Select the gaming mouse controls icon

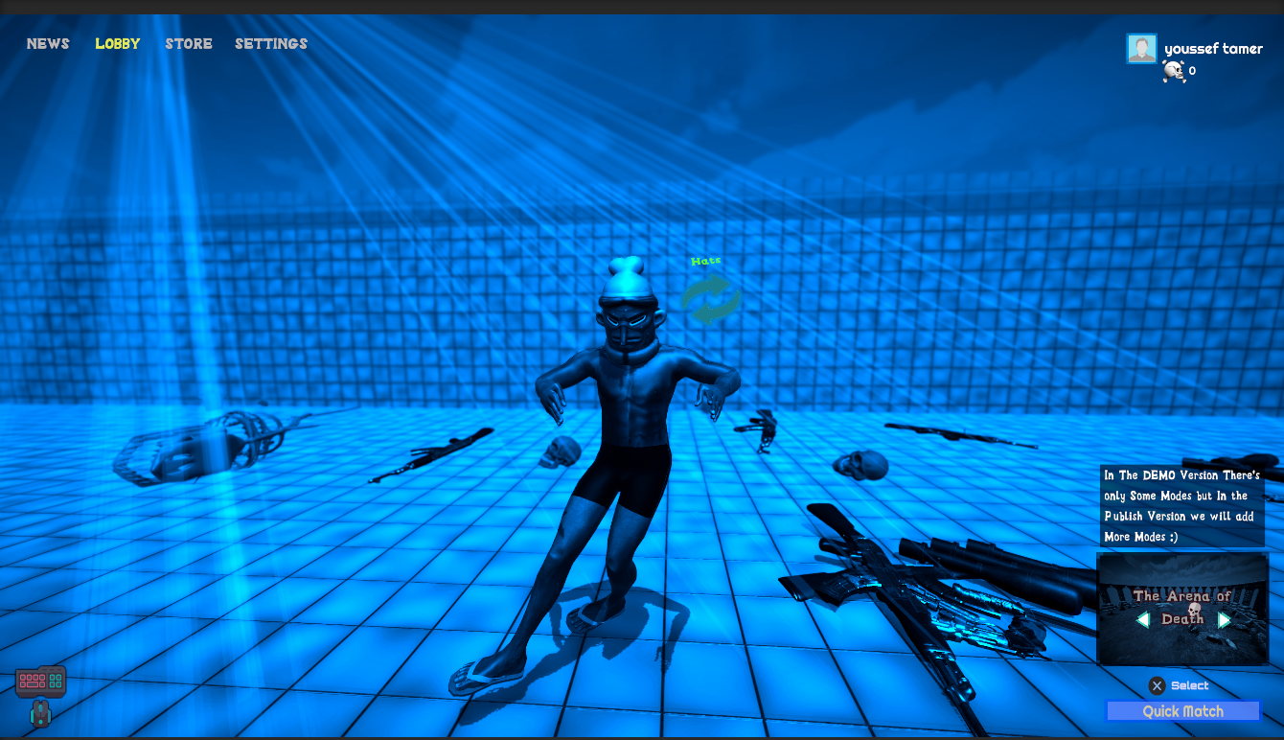pyautogui.click(x=40, y=713)
